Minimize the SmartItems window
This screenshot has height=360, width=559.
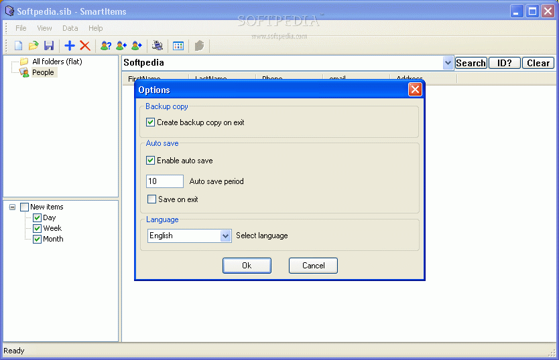point(517,11)
